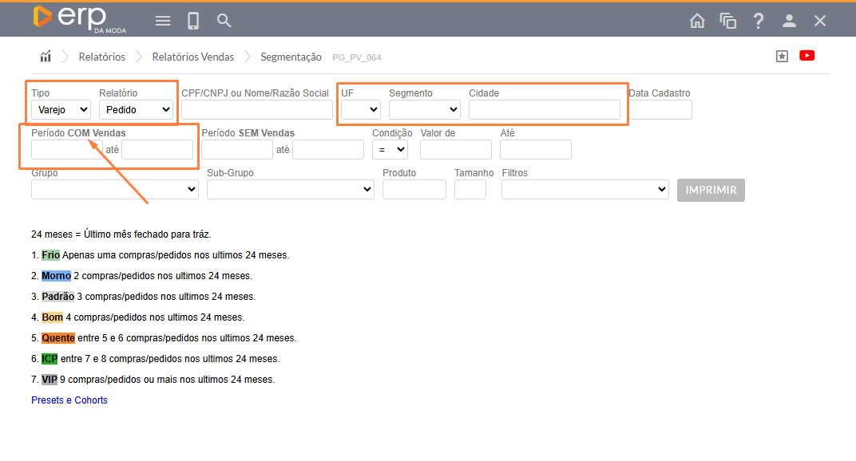856x461 pixels.
Task: Click the stacked windows icon
Action: [x=727, y=21]
